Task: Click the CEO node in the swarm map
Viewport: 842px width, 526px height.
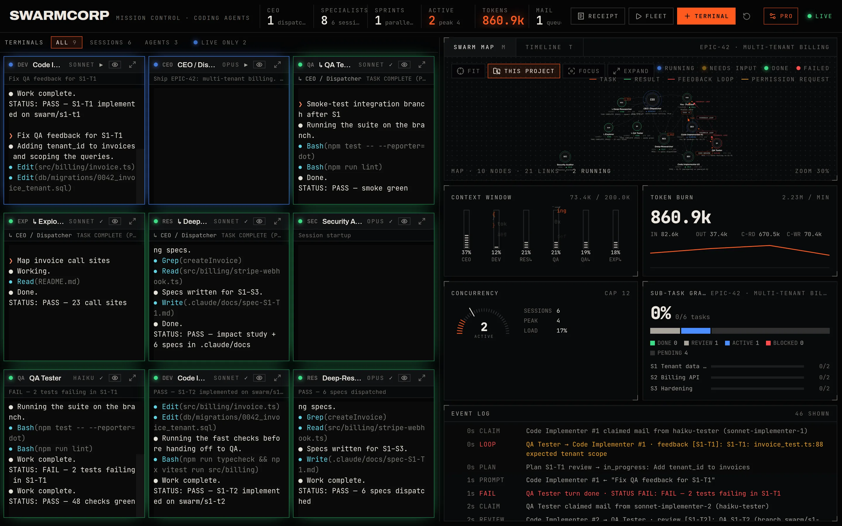Action: coord(652,99)
